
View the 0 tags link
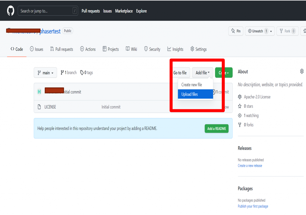tap(86, 72)
